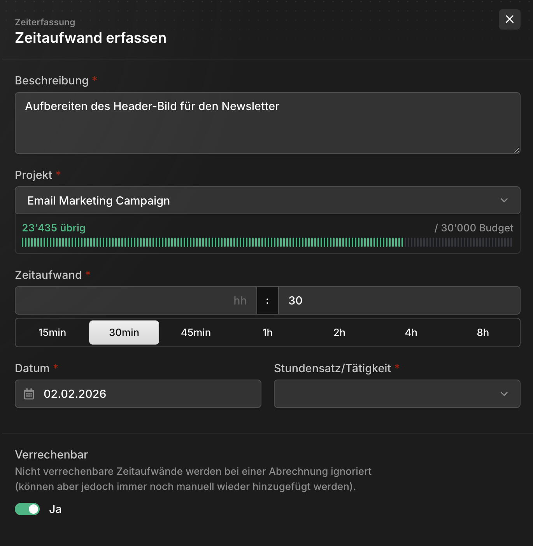
Task: Set duration with the 2h preset
Action: (339, 332)
